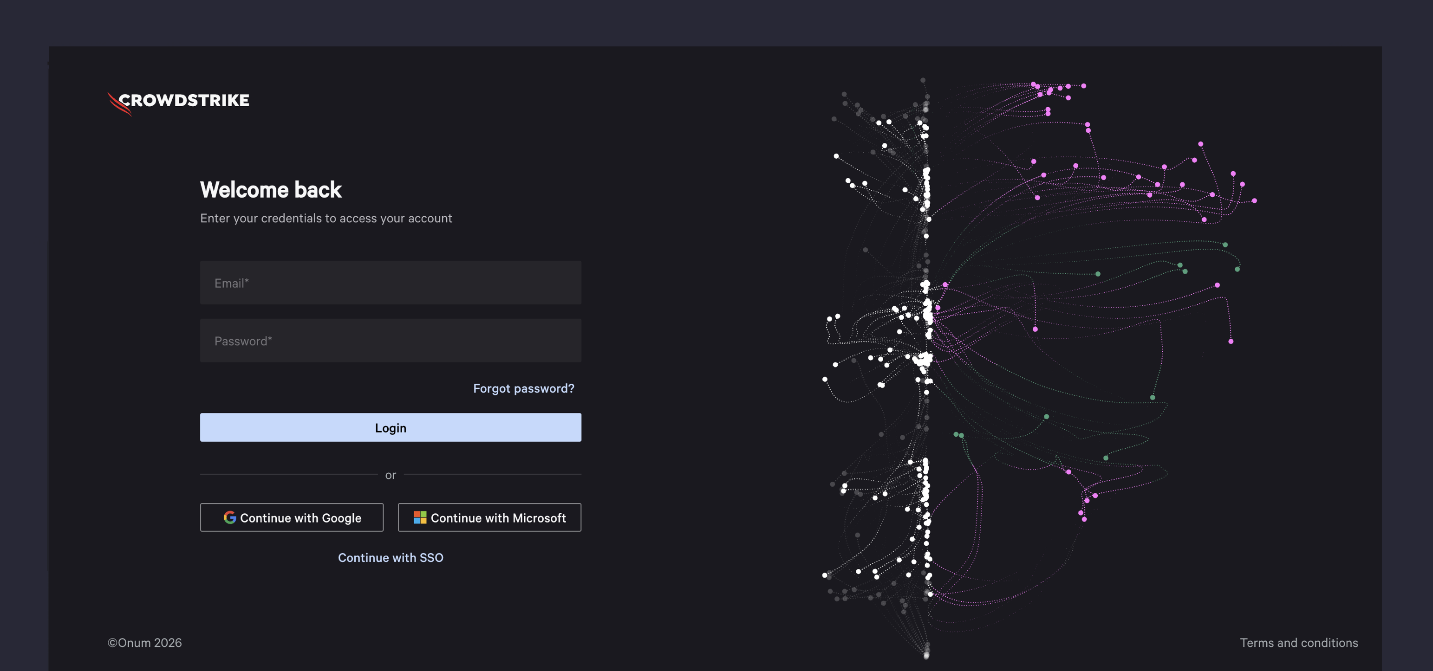
Task: Click the "or" divider label
Action: point(391,475)
